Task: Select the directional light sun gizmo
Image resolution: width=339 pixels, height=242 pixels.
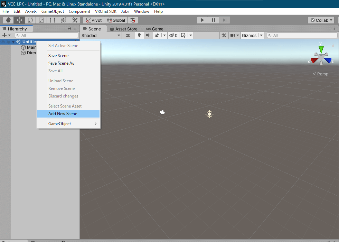Action: point(209,114)
